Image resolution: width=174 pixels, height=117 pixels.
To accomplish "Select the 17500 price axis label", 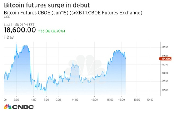I will click(165, 90).
